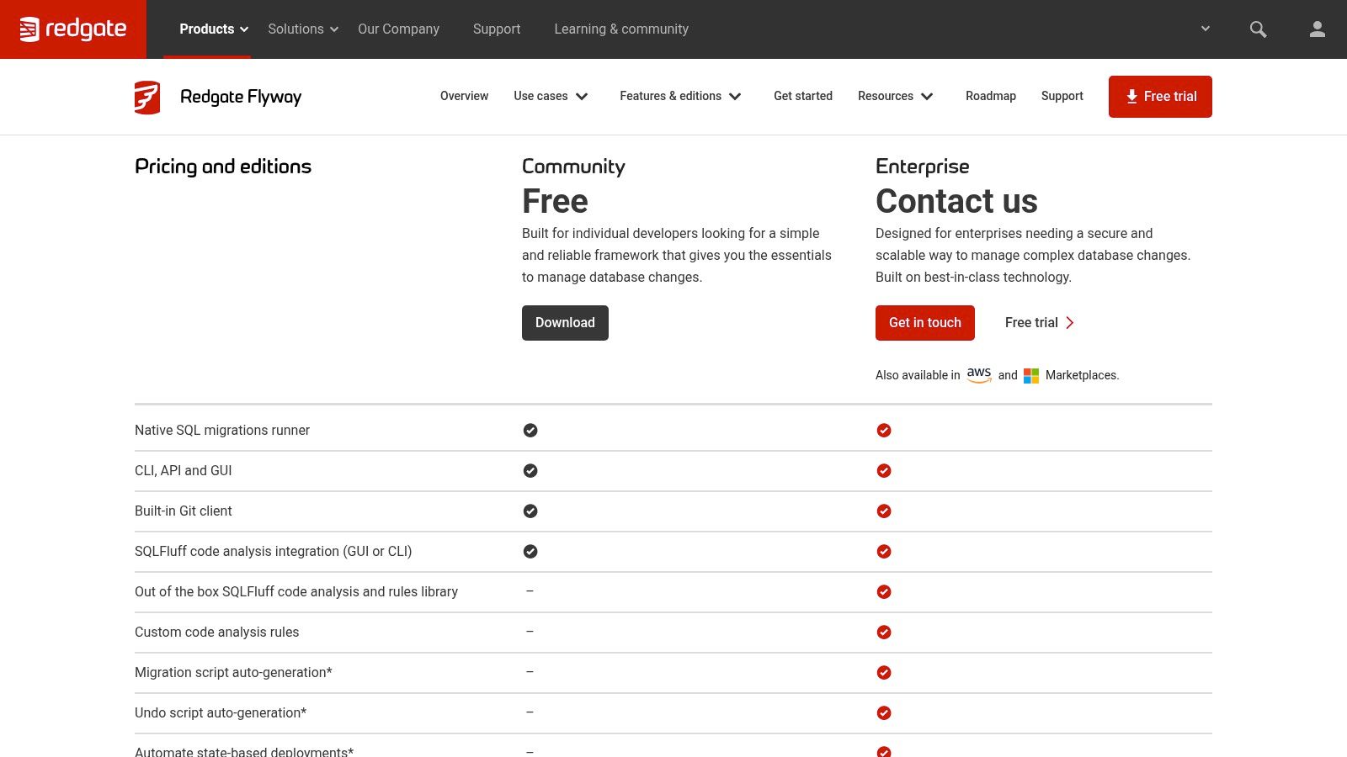Click the 'Contact us' price heading
1347x757 pixels.
tap(956, 202)
